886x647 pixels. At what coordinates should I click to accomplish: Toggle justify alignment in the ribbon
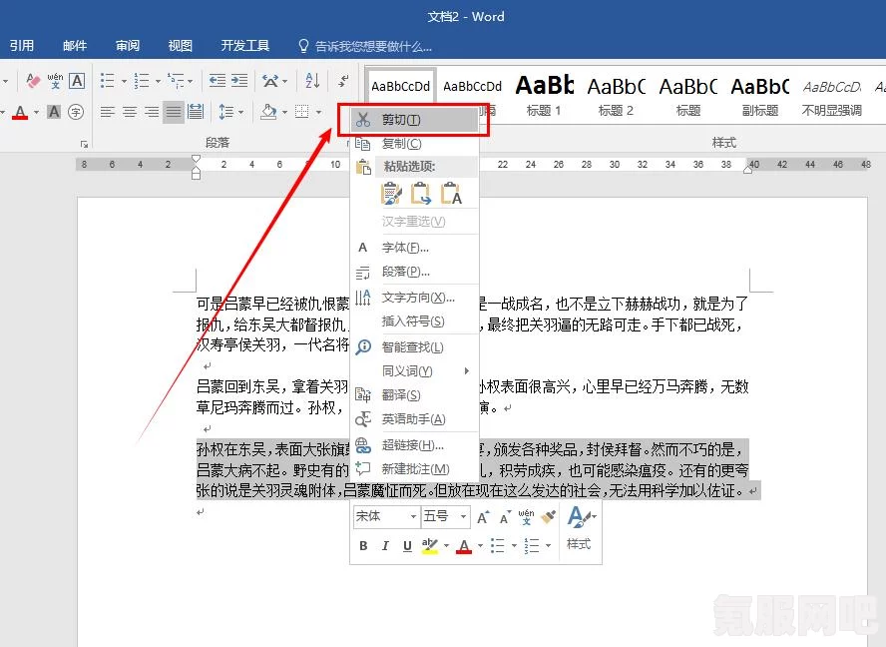tap(174, 112)
